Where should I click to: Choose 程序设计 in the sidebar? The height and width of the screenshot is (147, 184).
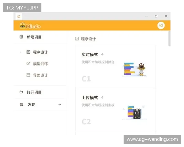(x=40, y=52)
